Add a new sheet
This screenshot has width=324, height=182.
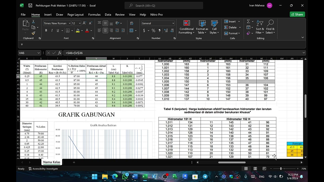click(x=74, y=162)
